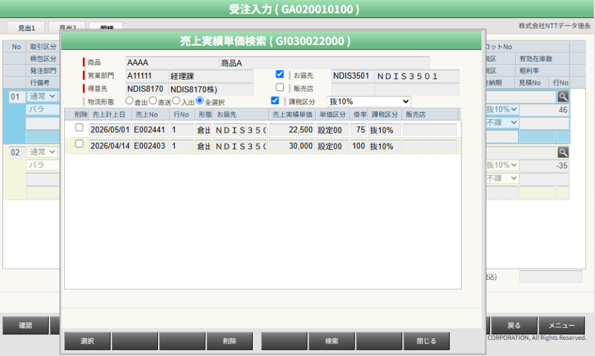Image resolution: width=595 pixels, height=356 pixels.
Task: Check the 削除 box for E002441
Action: pyautogui.click(x=79, y=128)
